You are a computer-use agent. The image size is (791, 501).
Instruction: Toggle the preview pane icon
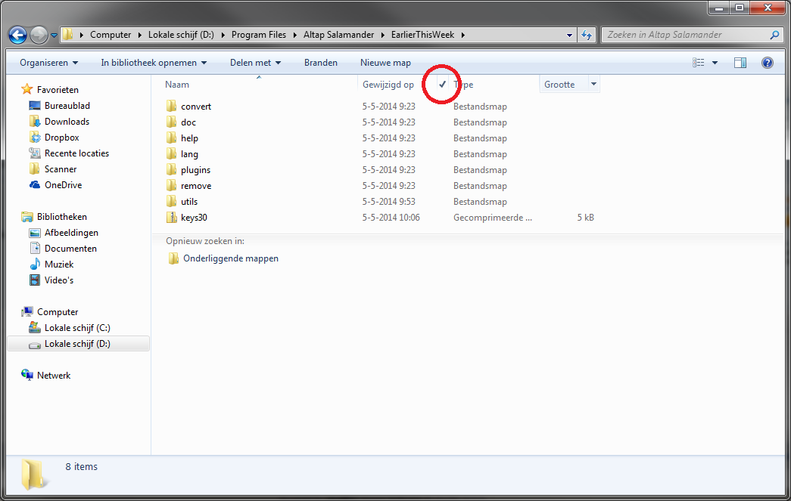(740, 63)
